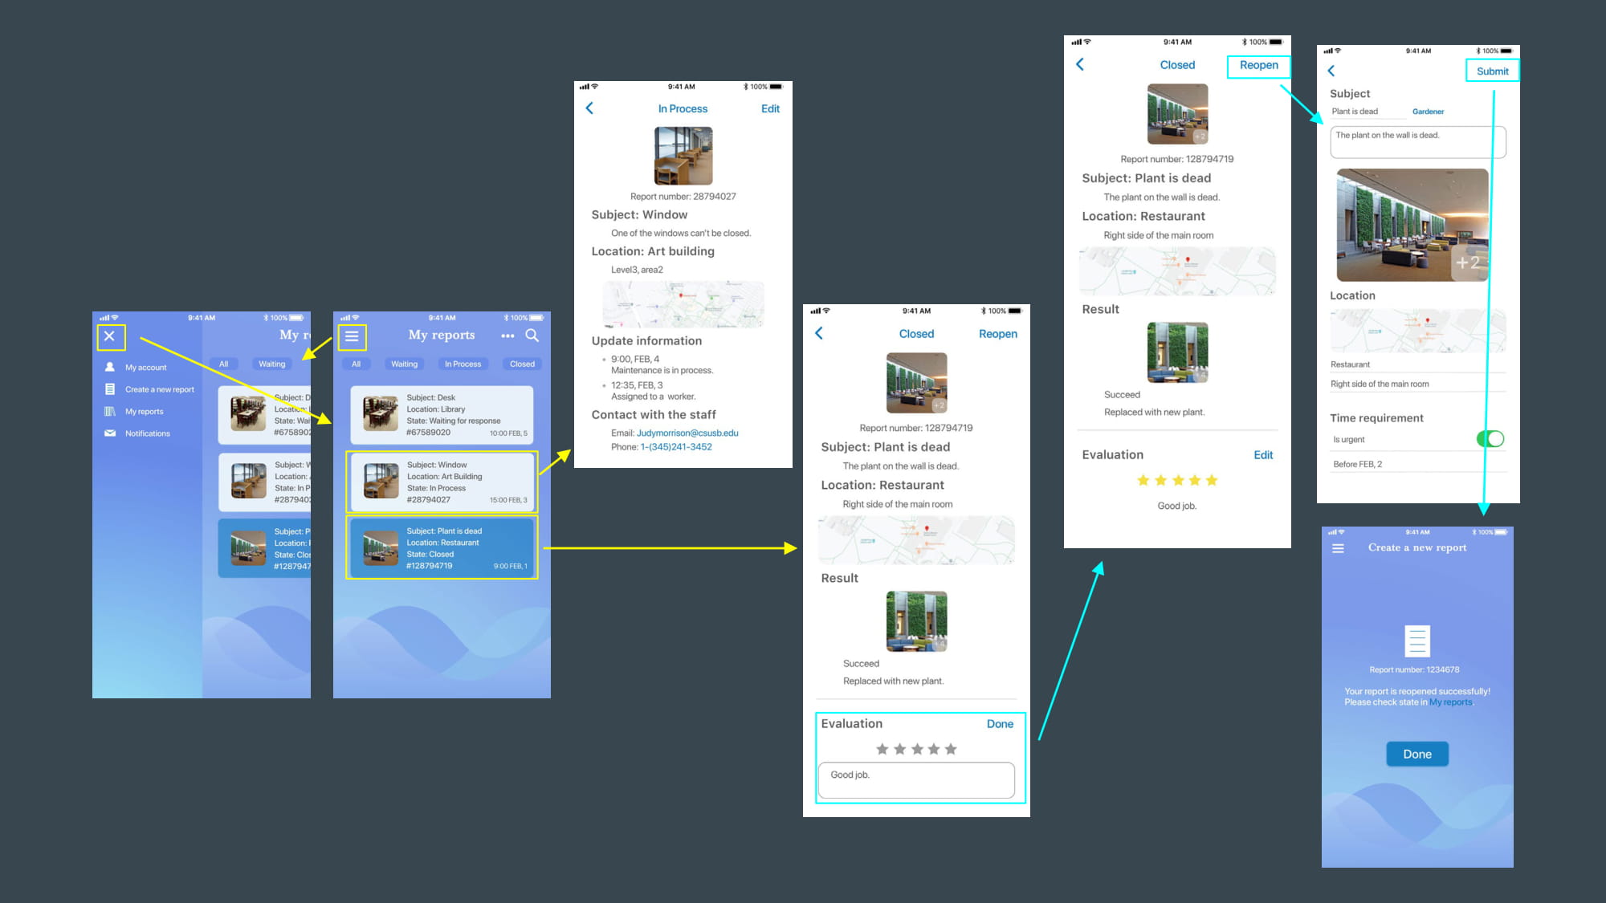This screenshot has width=1606, height=903.
Task: Select the All filter tab in My reports
Action: (356, 364)
